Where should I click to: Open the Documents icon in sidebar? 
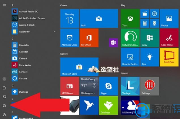pyautogui.click(x=4, y=88)
